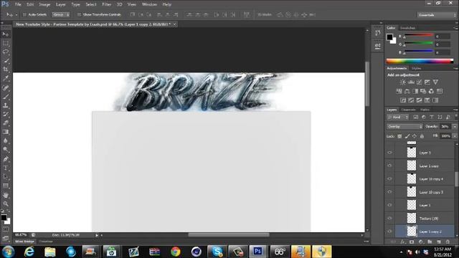The height and width of the screenshot is (258, 459).
Task: Add a Photo Filter adjustment
Action: 423,91
